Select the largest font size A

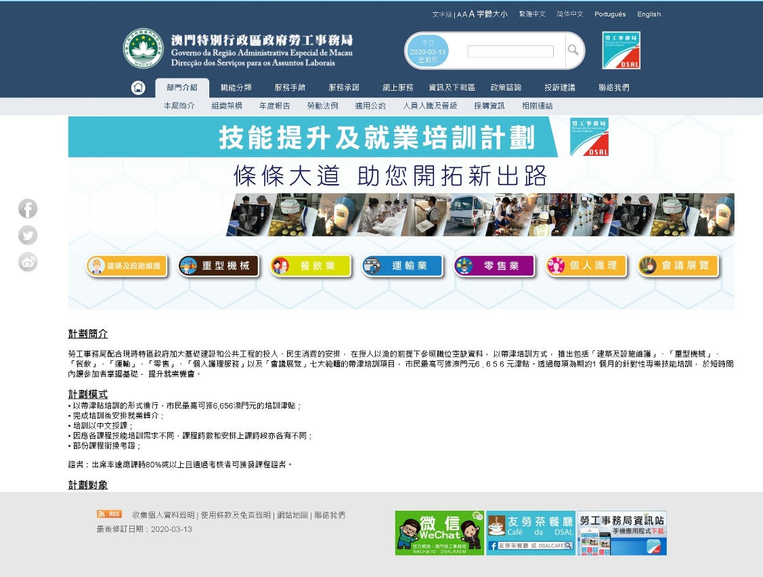click(472, 14)
